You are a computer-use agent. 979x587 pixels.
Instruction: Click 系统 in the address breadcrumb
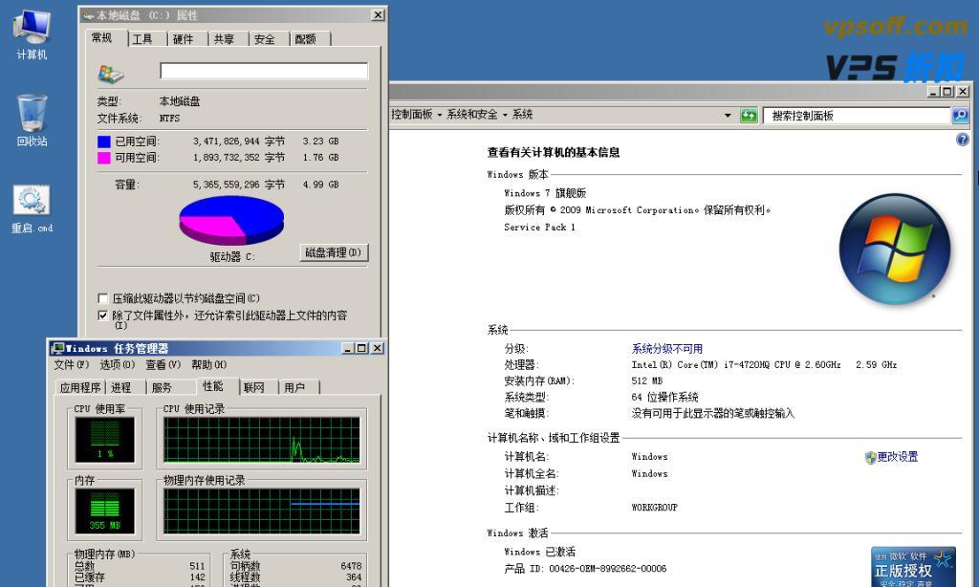(x=522, y=115)
